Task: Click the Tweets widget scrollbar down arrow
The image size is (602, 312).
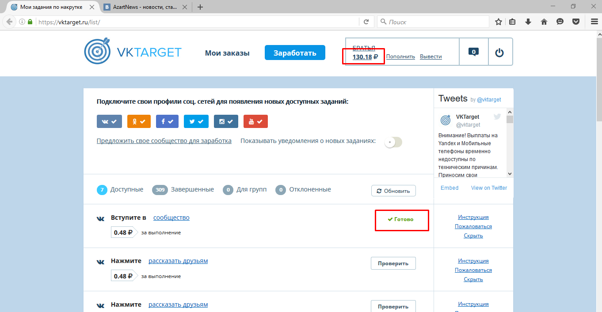Action: (510, 174)
